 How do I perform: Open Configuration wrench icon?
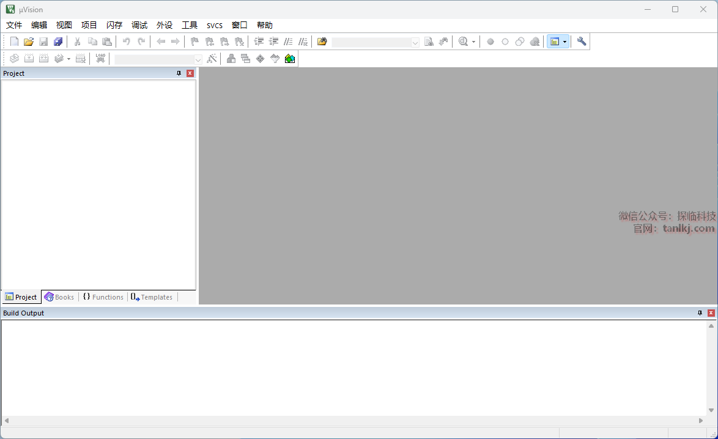pos(582,42)
